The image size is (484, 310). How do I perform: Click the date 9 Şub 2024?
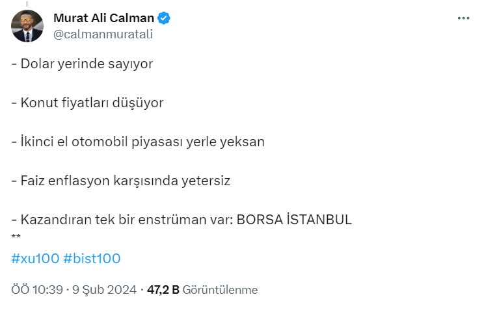pos(104,290)
